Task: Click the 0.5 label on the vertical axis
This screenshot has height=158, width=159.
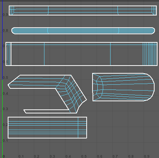Action: [x=6, y=78]
